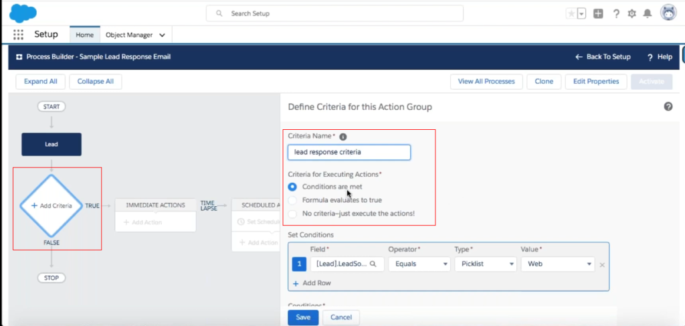Image resolution: width=685 pixels, height=326 pixels.
Task: Click the Set Schedule clock option
Action: [x=258, y=222]
